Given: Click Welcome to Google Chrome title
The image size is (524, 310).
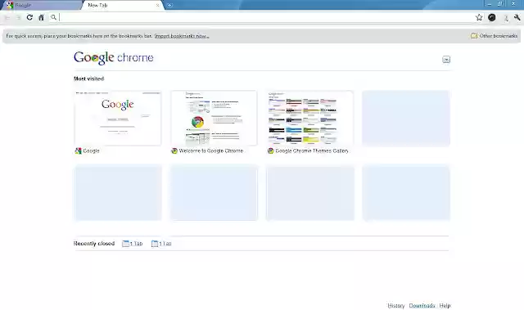Looking at the screenshot, I should point(211,151).
